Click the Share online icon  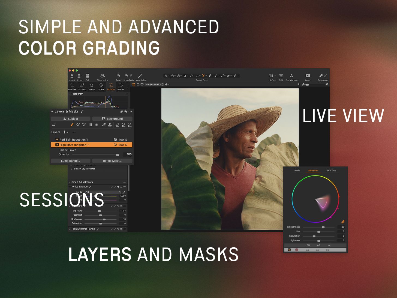(103, 76)
